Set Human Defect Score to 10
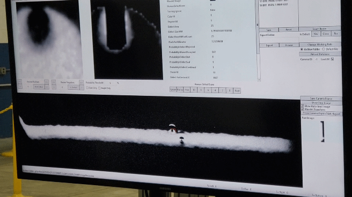 pos(194,90)
